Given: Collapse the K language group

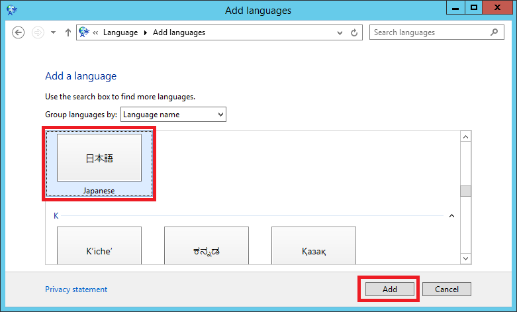Looking at the screenshot, I should point(451,216).
